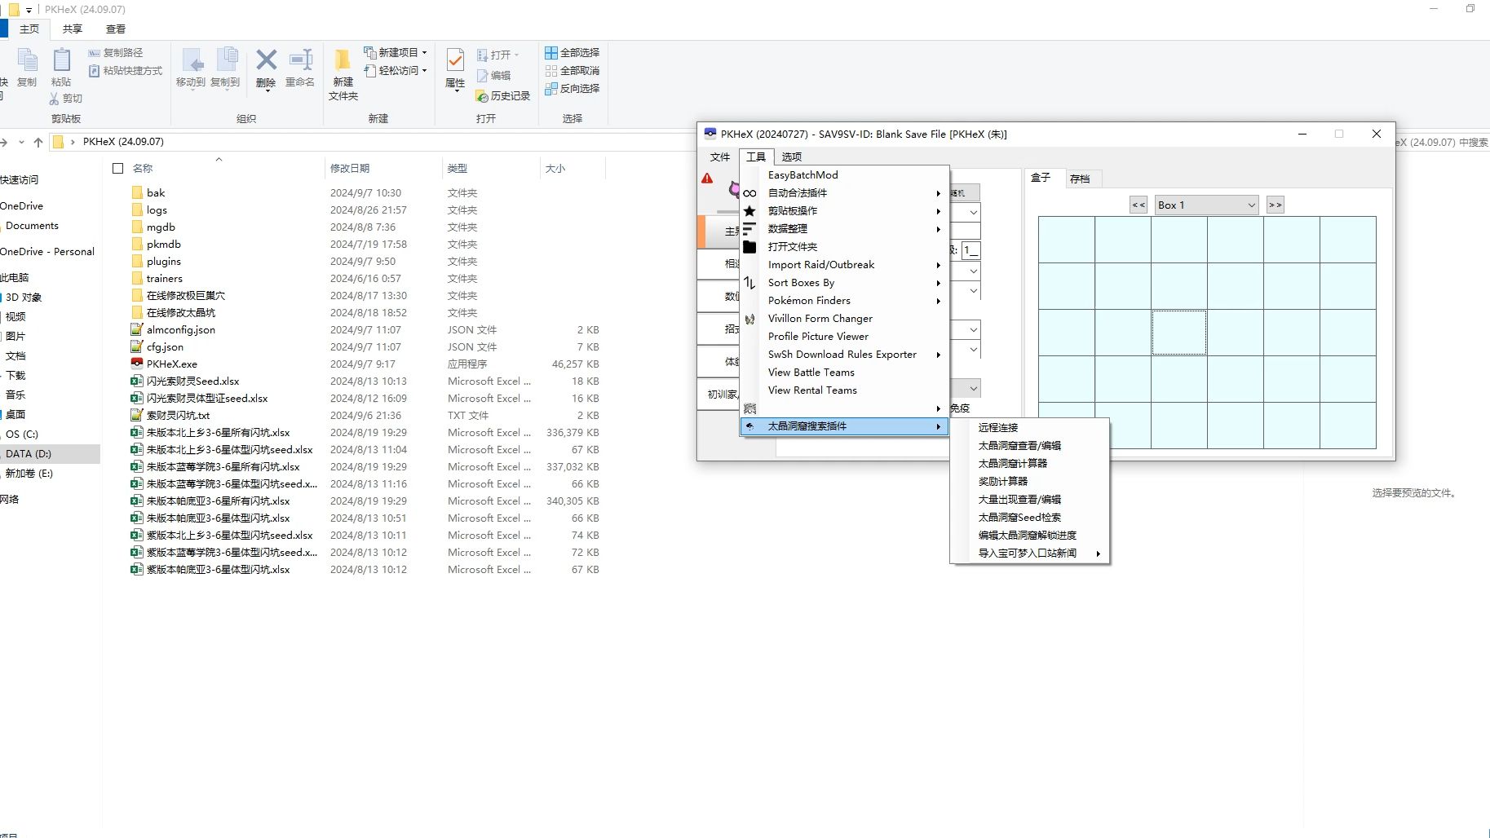Image resolution: width=1490 pixels, height=838 pixels.
Task: Select the trainers folder
Action: pos(164,279)
